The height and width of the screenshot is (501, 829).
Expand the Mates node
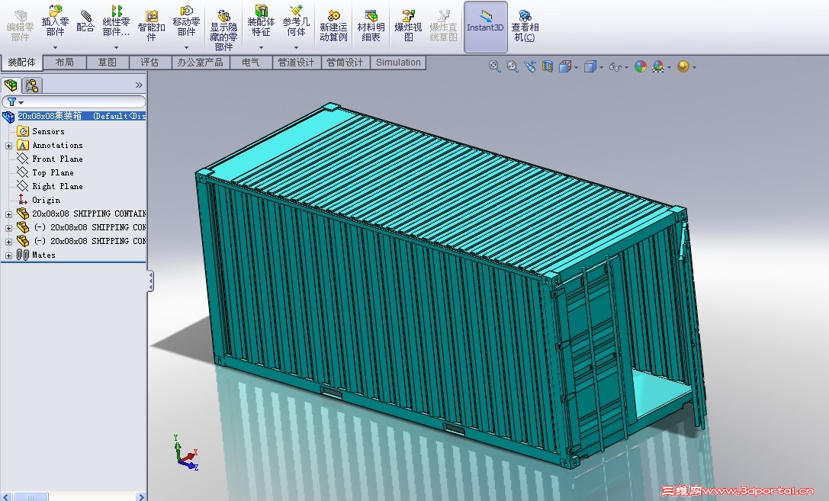pyautogui.click(x=8, y=255)
